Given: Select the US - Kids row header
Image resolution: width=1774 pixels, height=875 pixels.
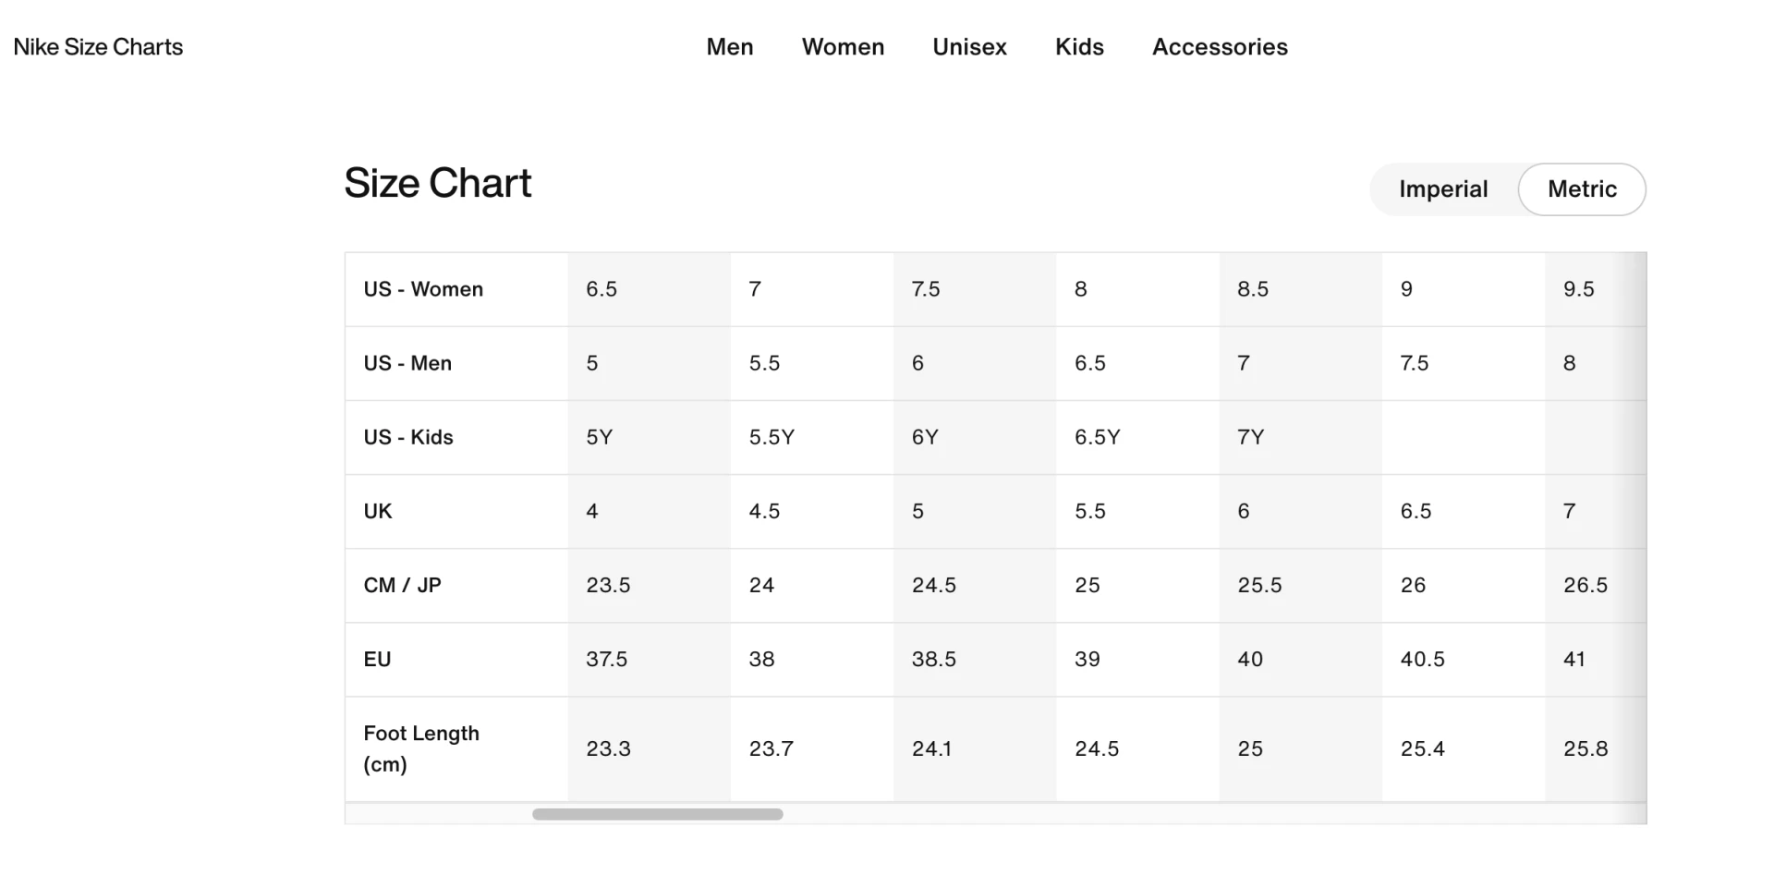Looking at the screenshot, I should point(456,437).
